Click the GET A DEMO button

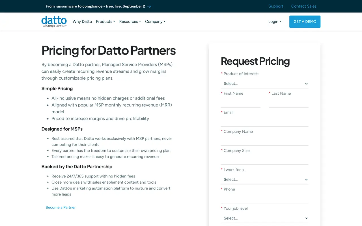(305, 21)
